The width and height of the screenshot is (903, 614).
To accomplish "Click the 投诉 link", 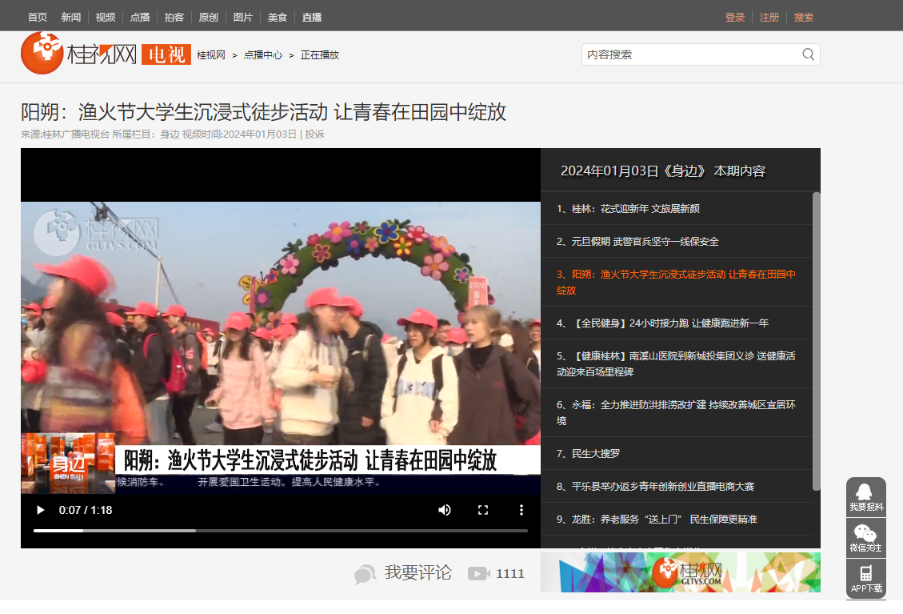I will coord(314,134).
